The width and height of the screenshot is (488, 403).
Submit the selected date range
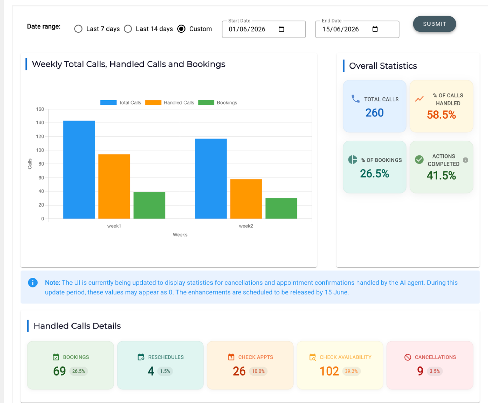pyautogui.click(x=435, y=24)
